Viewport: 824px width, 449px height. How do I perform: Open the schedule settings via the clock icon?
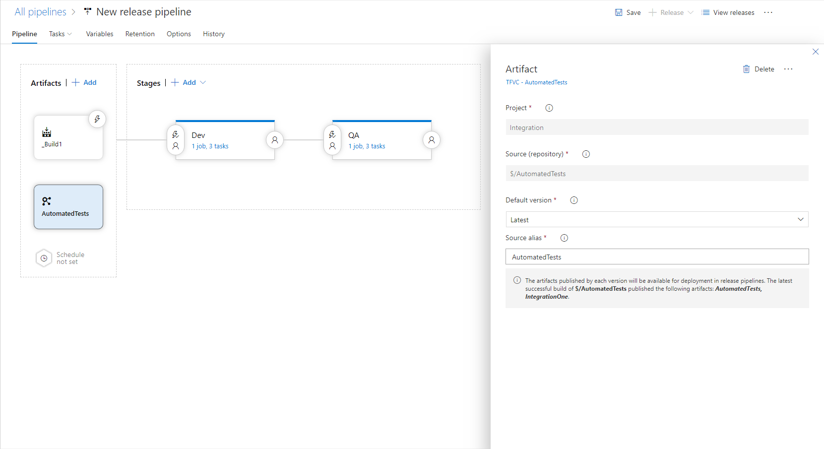(x=44, y=258)
